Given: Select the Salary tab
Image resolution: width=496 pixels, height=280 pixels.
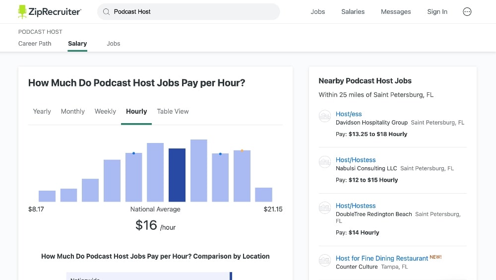Looking at the screenshot, I should (77, 43).
